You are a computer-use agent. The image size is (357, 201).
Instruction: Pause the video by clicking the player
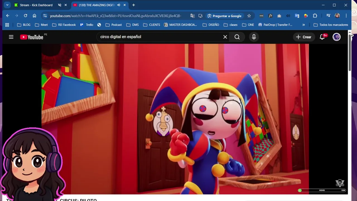tap(175, 119)
